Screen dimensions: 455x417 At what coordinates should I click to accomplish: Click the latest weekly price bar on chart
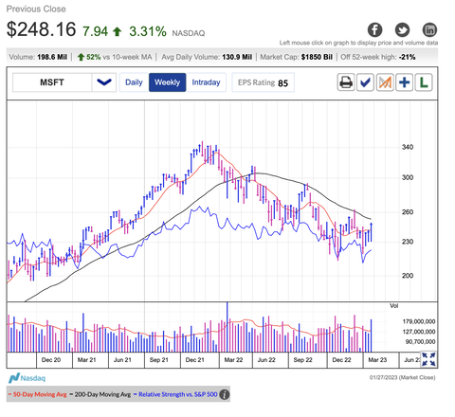pos(372,232)
